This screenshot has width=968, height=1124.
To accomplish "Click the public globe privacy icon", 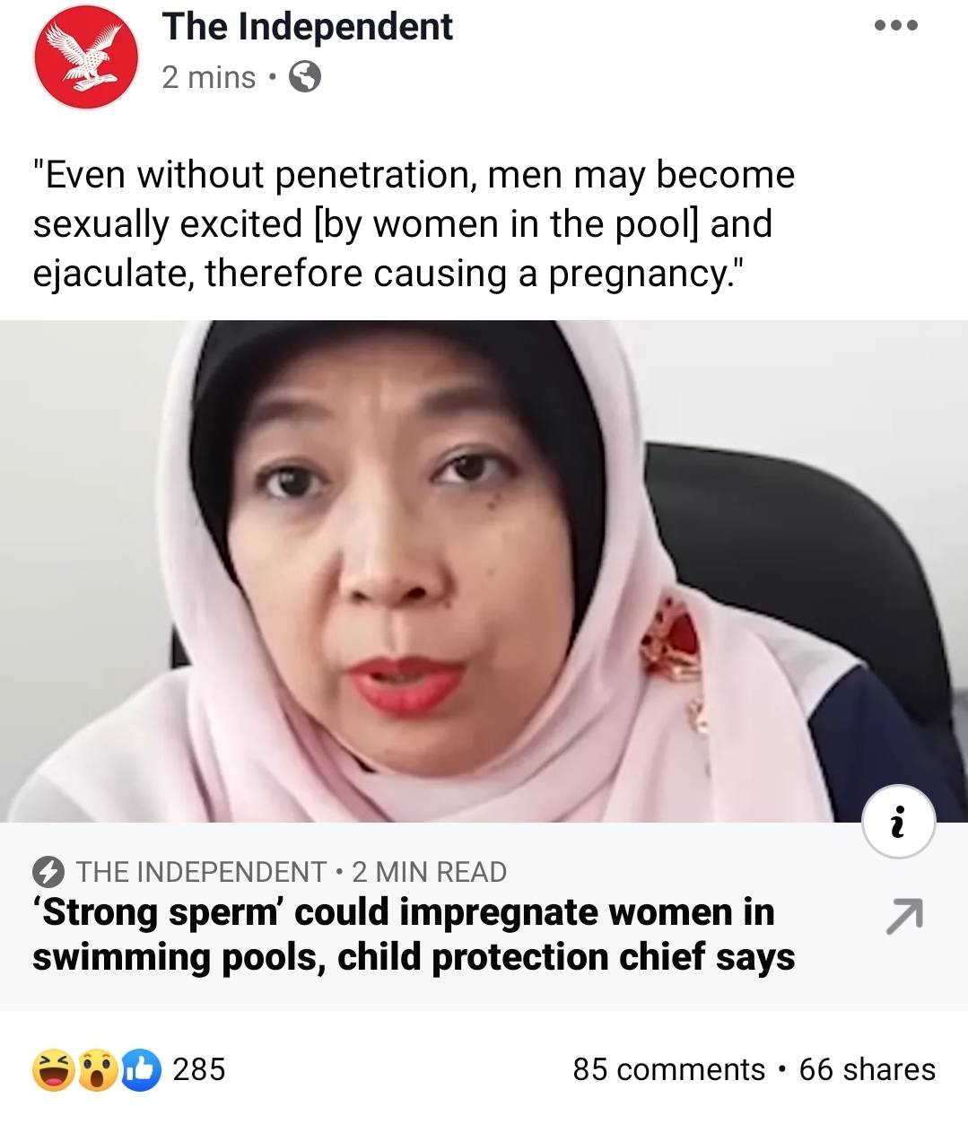I will (305, 77).
